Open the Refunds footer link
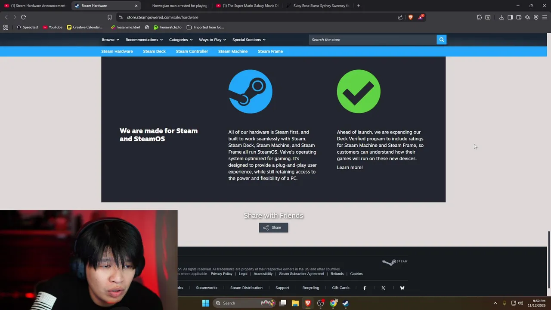The height and width of the screenshot is (310, 551). 337,274
